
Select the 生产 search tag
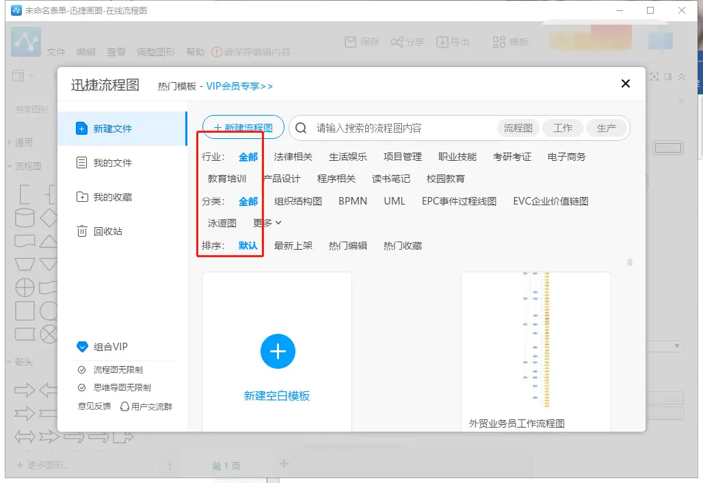pyautogui.click(x=606, y=128)
